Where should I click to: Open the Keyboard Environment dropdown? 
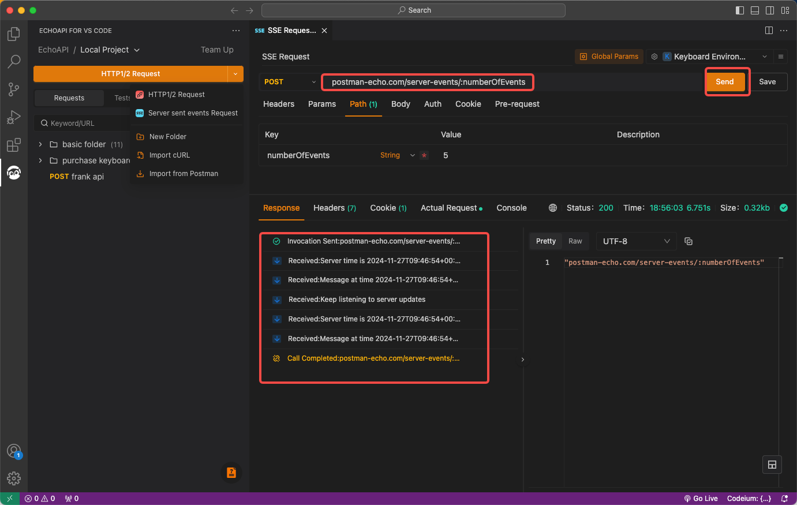(715, 57)
